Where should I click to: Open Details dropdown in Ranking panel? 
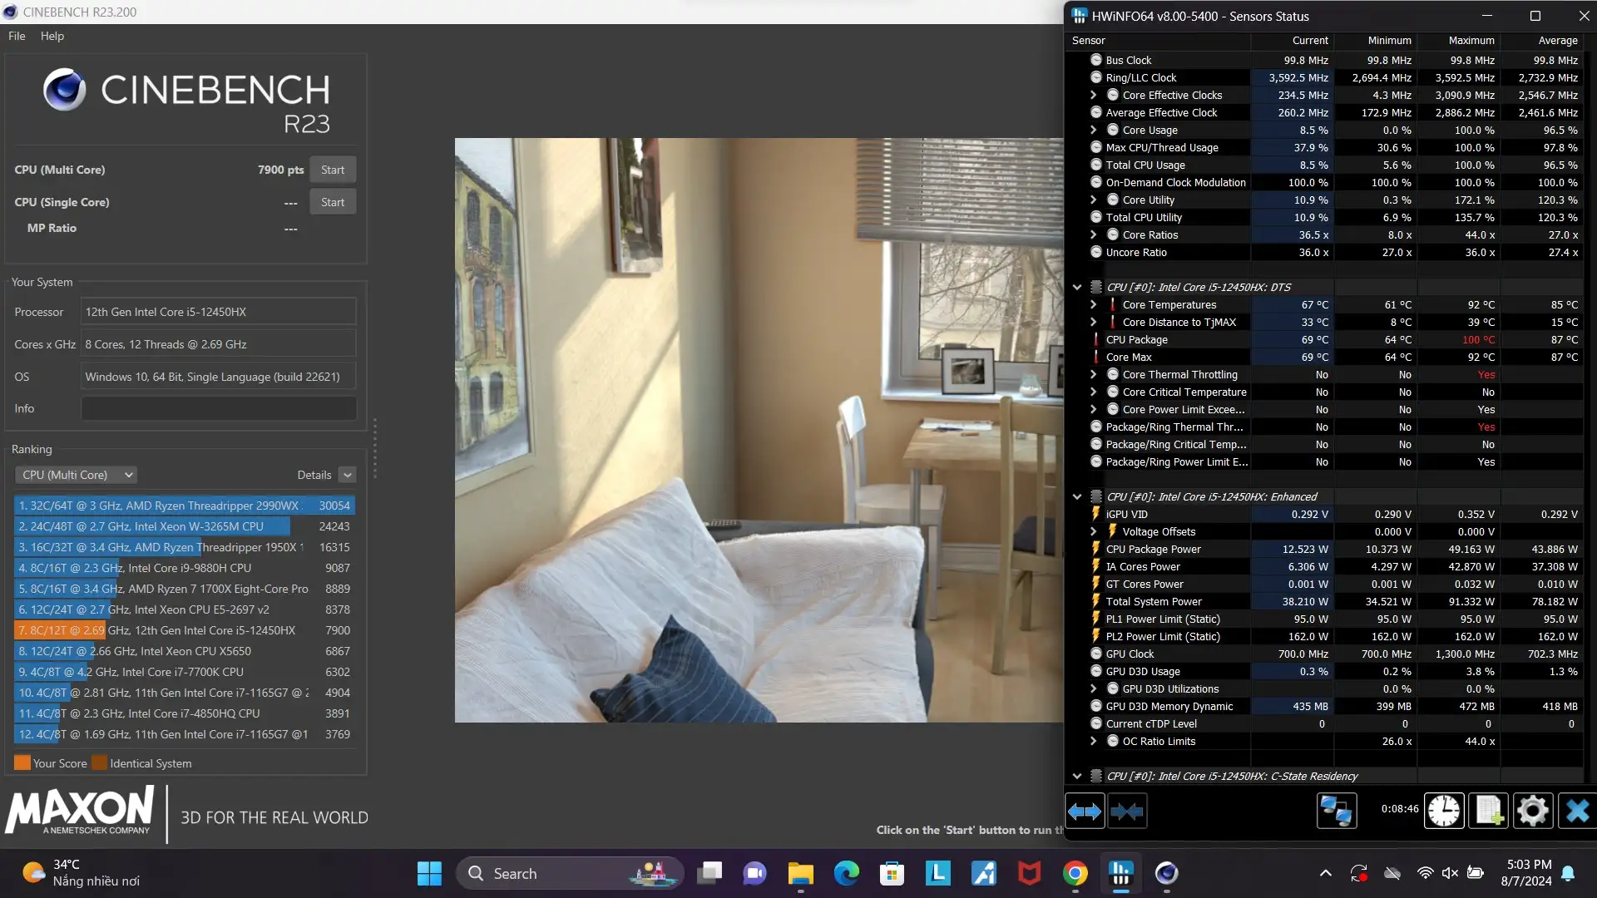pos(348,475)
